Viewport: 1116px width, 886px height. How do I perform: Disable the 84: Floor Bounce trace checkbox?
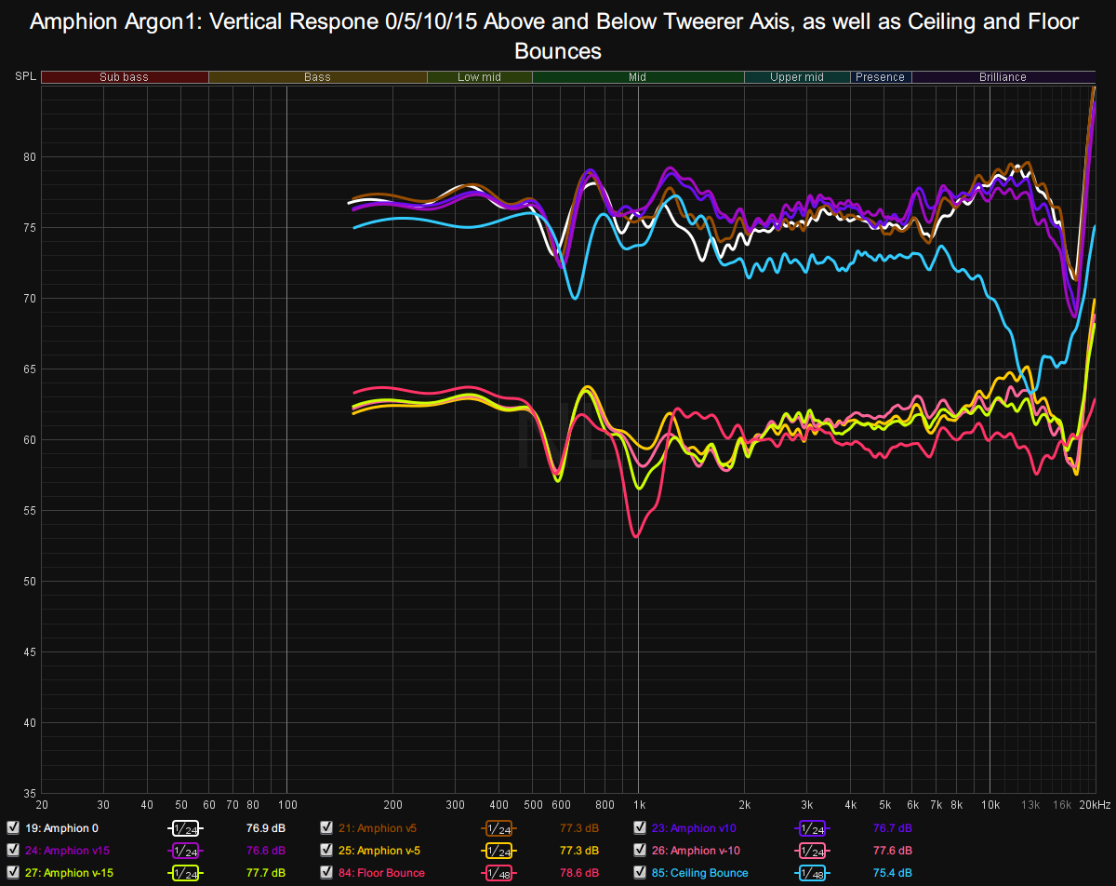(x=326, y=872)
